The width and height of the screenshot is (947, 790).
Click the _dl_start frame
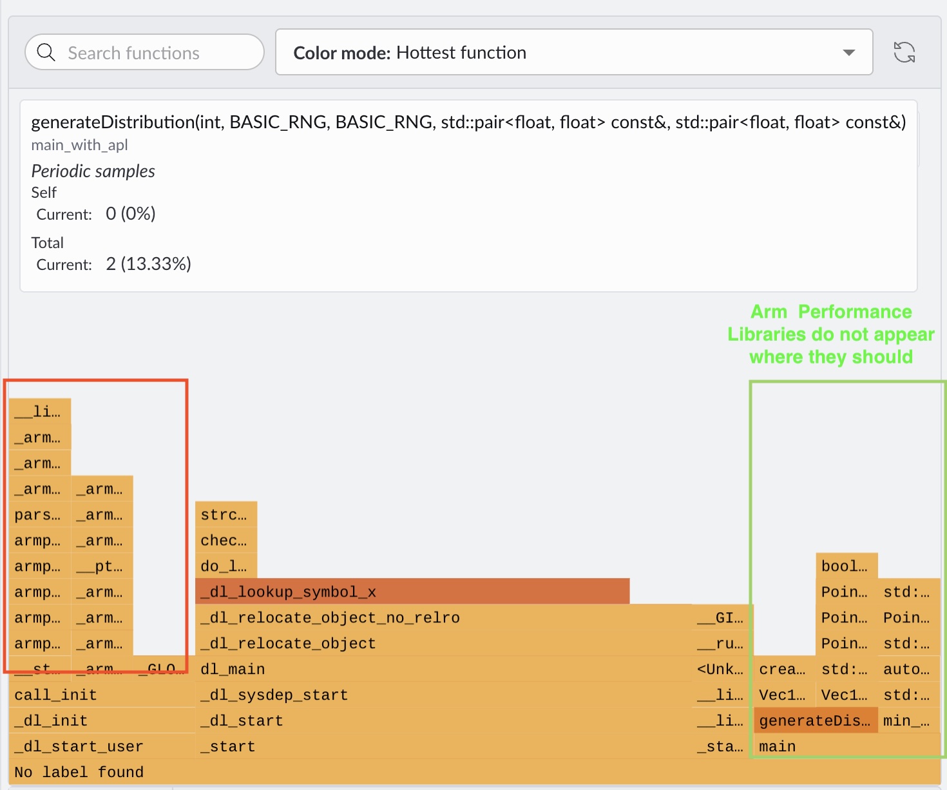click(x=412, y=720)
